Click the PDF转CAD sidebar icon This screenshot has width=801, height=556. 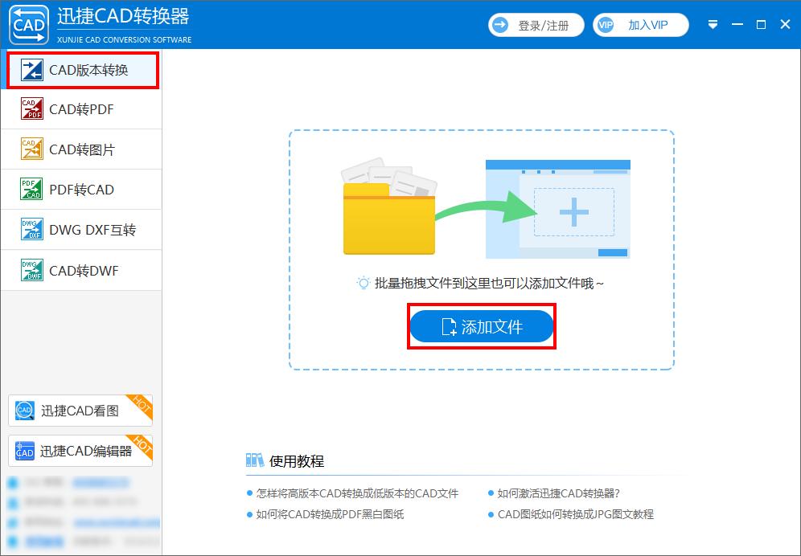[31, 190]
